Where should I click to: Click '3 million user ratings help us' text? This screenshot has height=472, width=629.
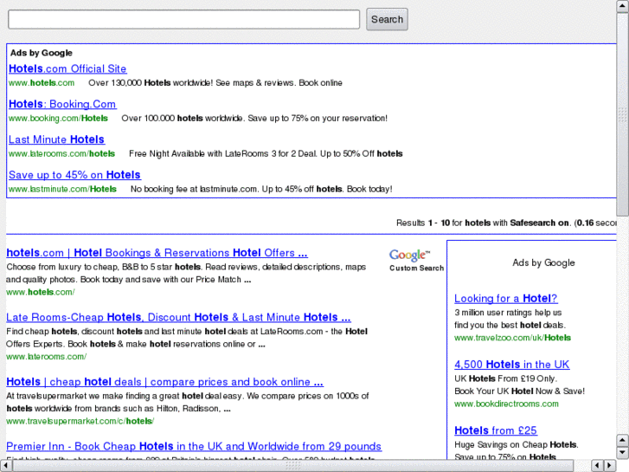[508, 313]
